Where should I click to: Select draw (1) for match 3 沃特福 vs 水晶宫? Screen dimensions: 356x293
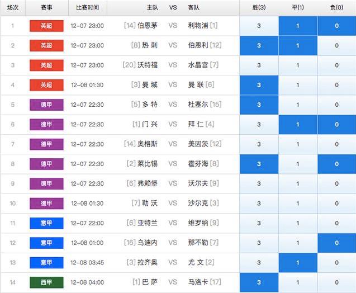point(298,65)
